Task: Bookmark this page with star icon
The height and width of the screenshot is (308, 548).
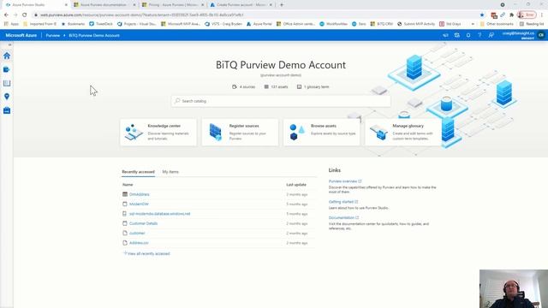Action: point(482,15)
